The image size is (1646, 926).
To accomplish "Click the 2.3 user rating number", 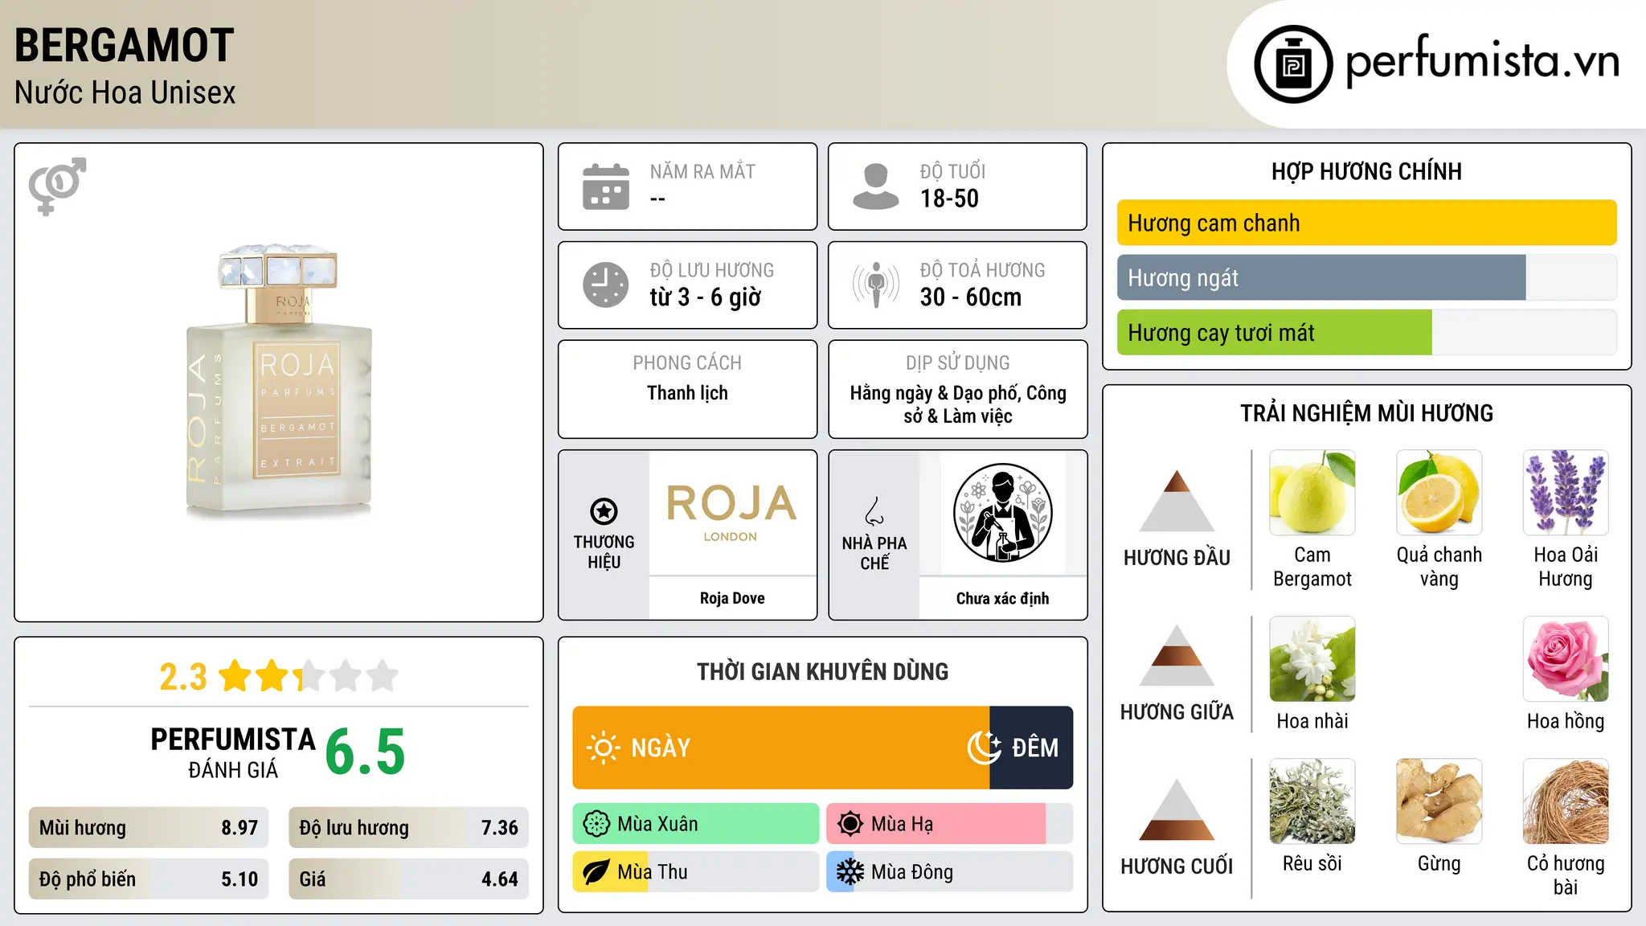I will (183, 677).
